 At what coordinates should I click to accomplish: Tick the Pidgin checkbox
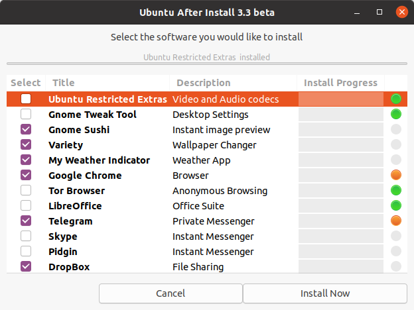coord(26,251)
